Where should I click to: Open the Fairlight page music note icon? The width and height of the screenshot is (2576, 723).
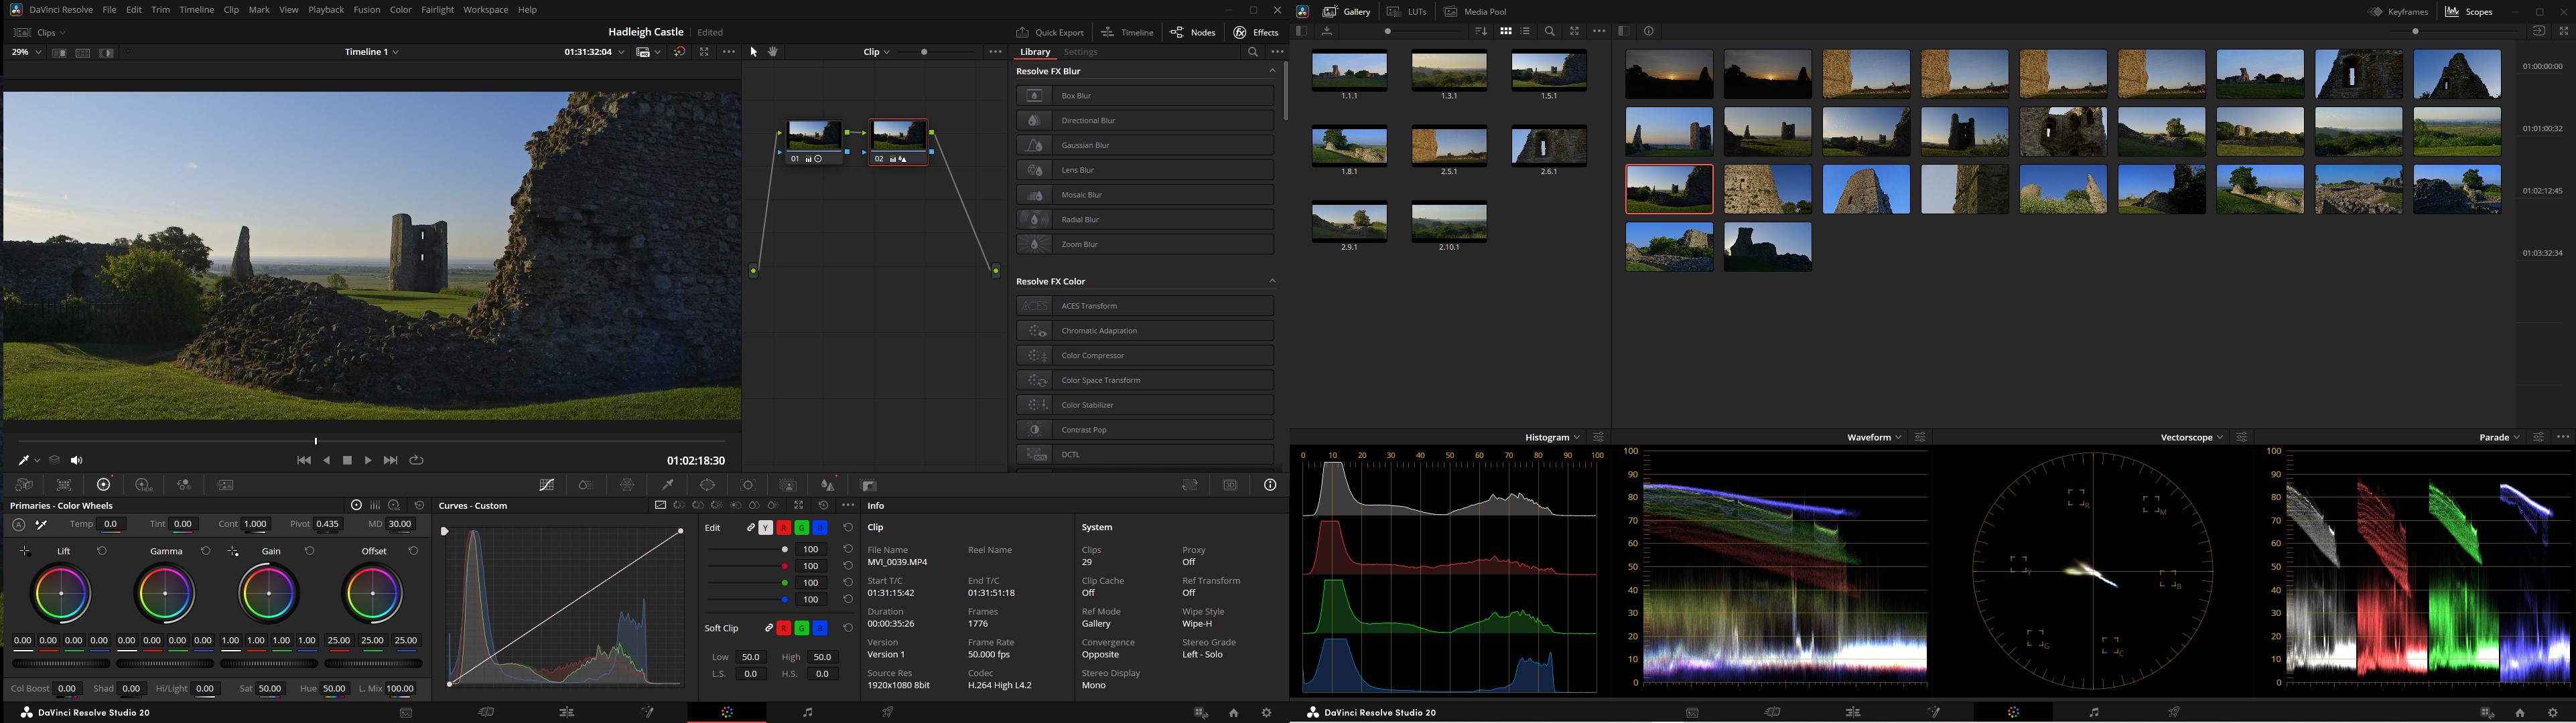[808, 712]
